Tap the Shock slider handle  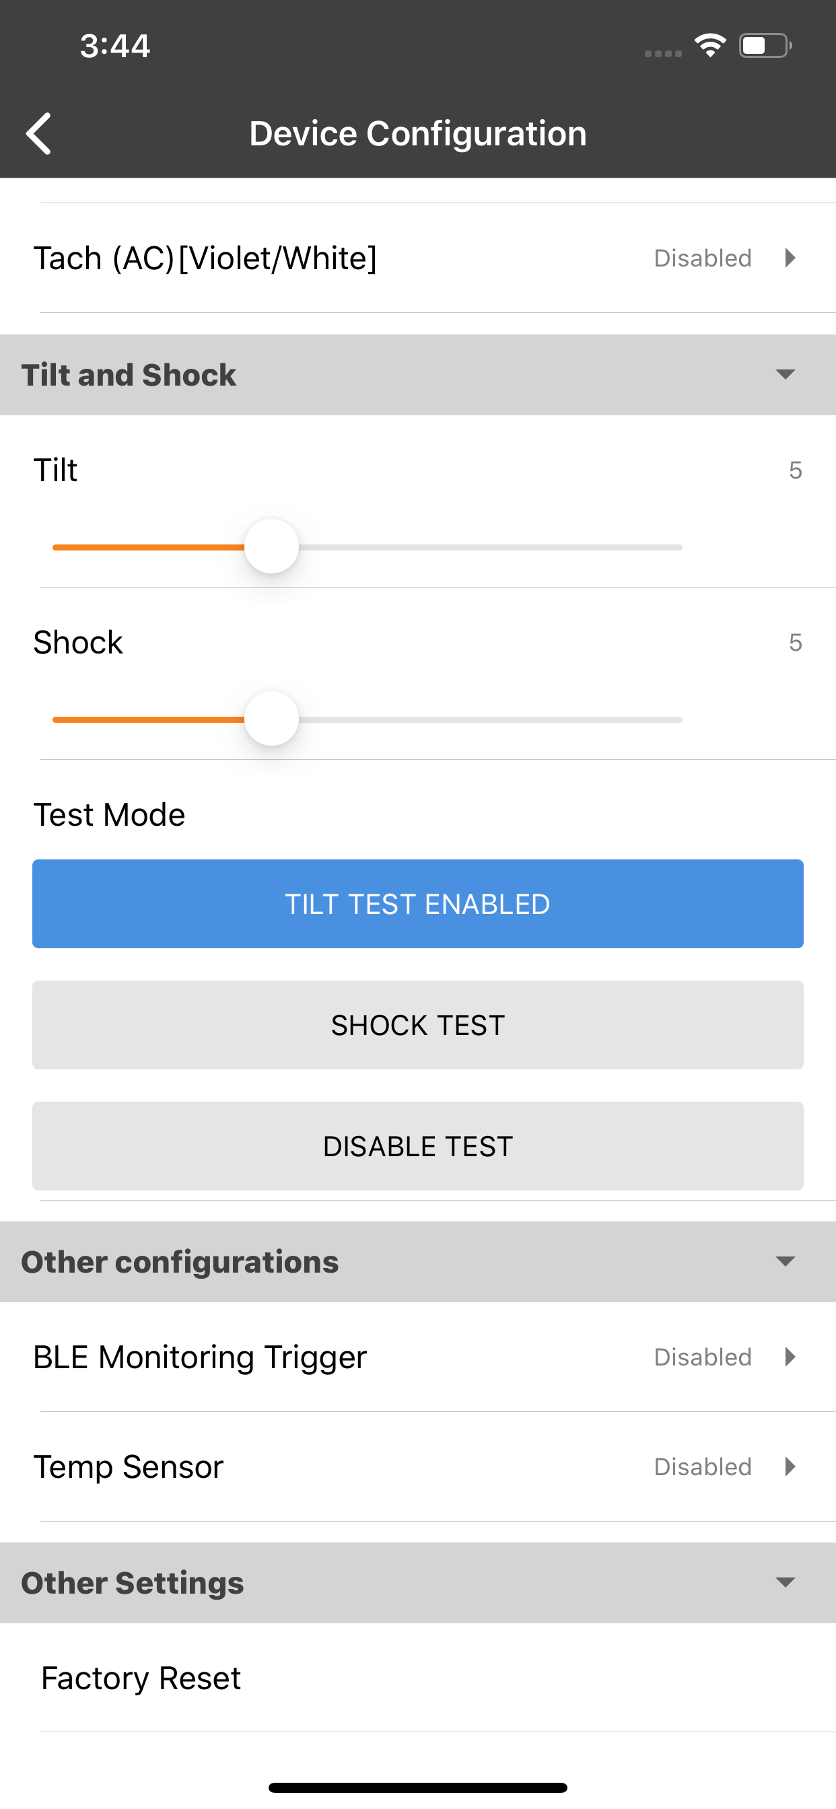[x=271, y=717]
